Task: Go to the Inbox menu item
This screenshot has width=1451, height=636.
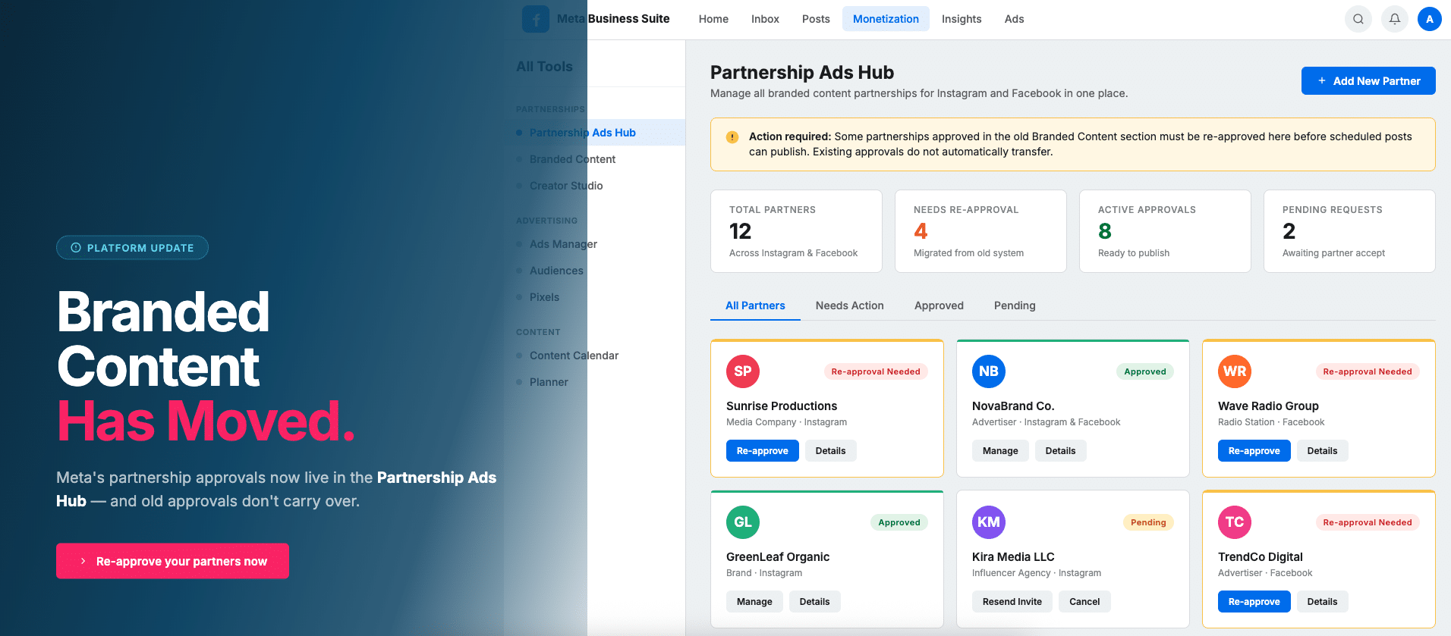Action: (765, 19)
